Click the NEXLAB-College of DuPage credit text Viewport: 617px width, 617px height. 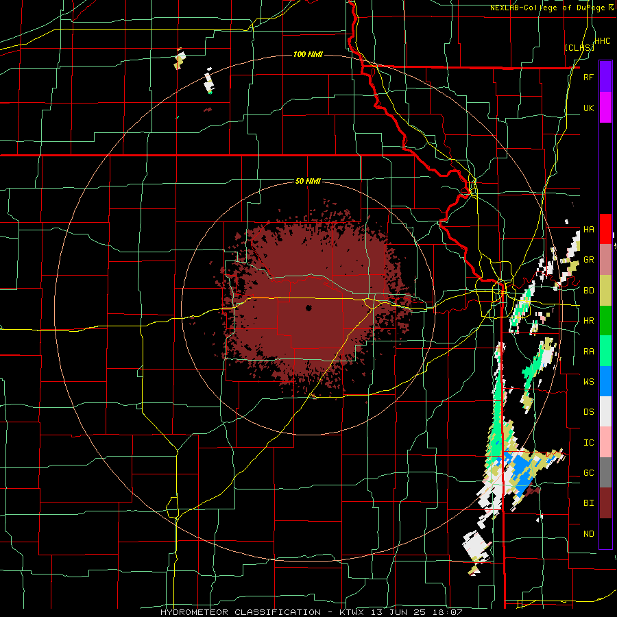click(x=553, y=8)
